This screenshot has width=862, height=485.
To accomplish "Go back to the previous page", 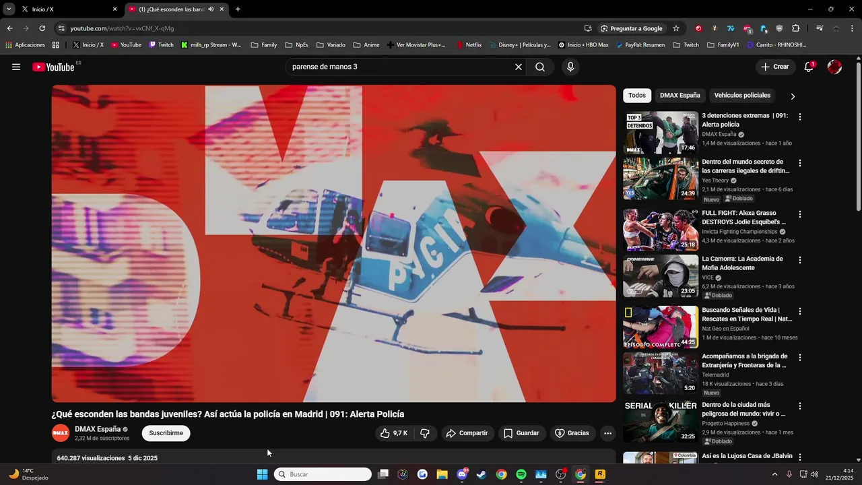I will tap(9, 28).
